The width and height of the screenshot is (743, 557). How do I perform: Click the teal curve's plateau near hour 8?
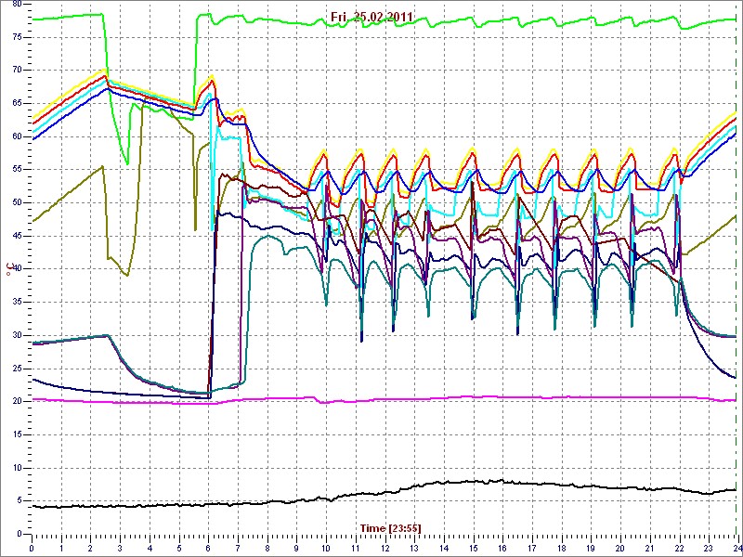pyautogui.click(x=268, y=236)
